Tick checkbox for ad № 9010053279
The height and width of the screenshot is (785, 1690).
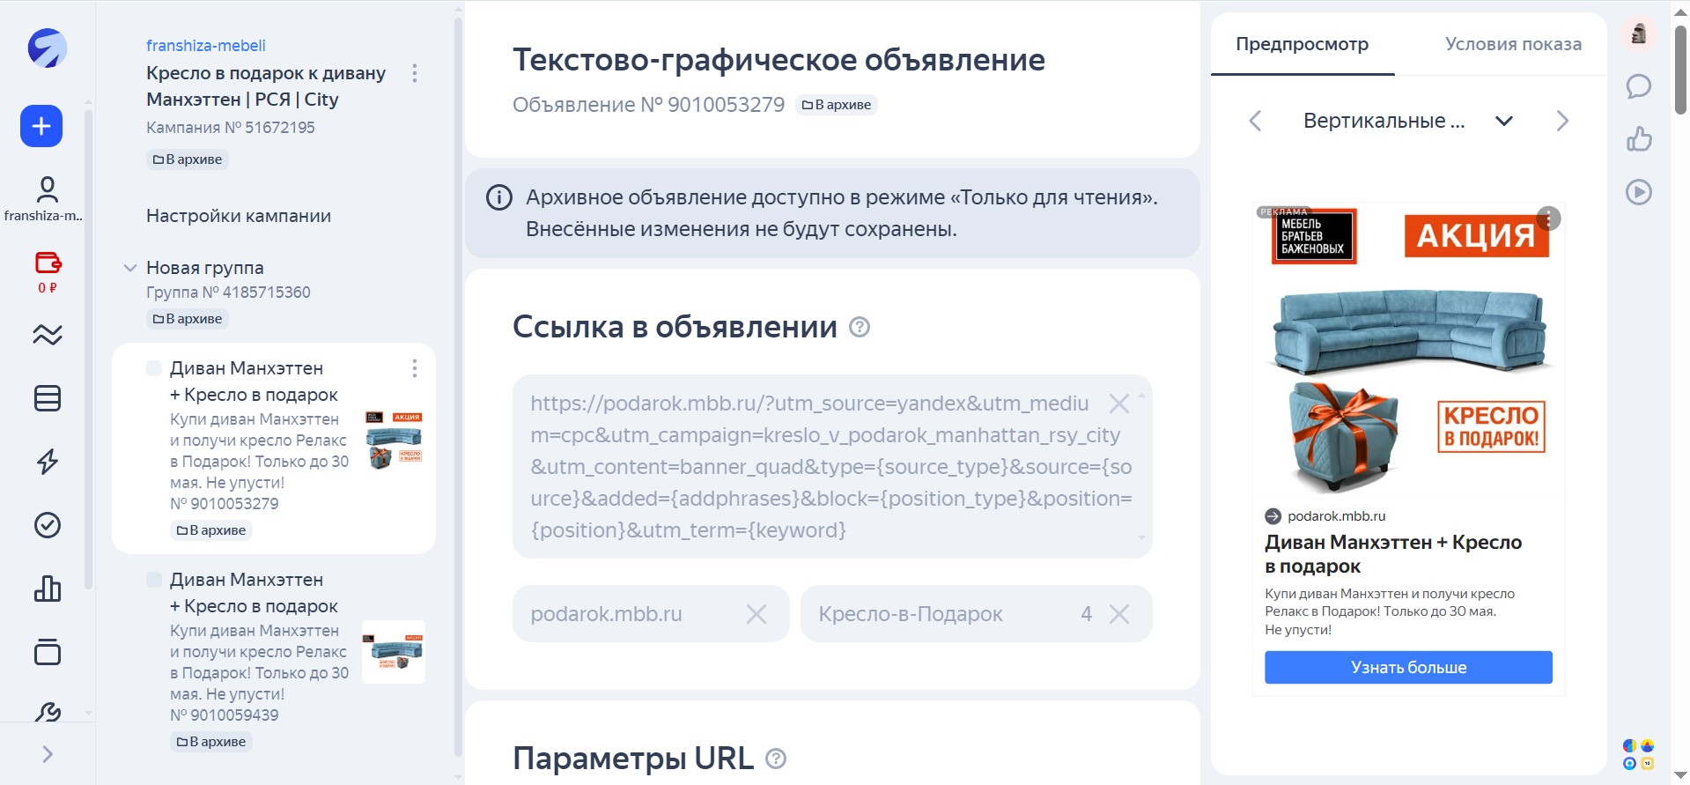point(154,368)
